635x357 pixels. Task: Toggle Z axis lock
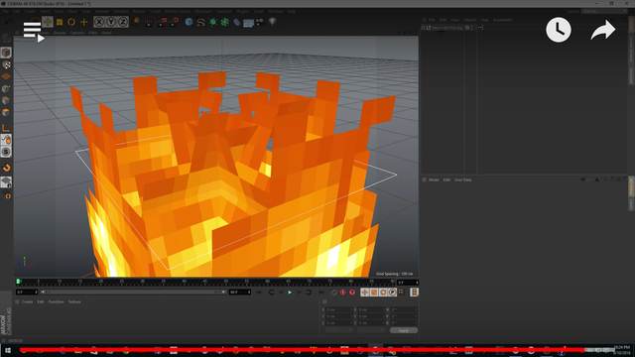tap(123, 22)
